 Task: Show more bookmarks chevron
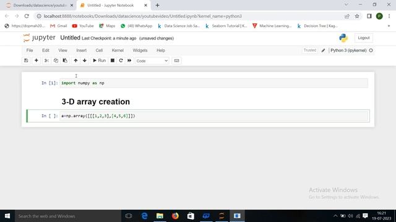click(389, 26)
